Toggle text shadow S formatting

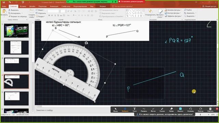tap(58, 15)
